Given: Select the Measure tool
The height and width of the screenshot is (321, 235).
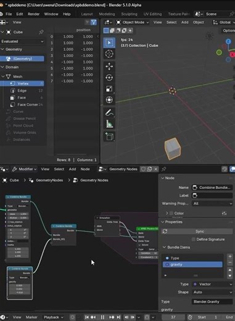Looking at the screenshot, I should [109, 124].
